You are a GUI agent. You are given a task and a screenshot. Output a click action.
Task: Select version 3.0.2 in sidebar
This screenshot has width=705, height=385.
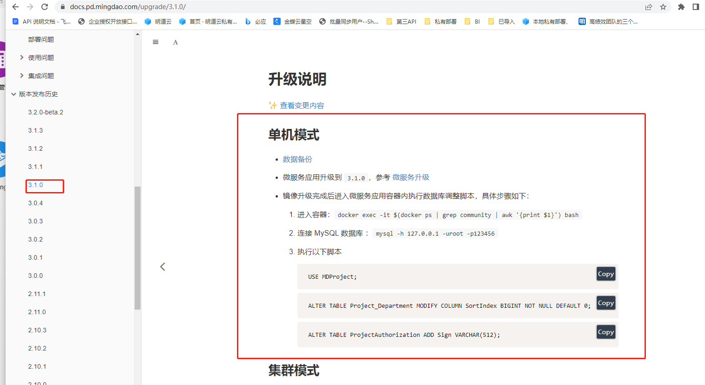(35, 239)
